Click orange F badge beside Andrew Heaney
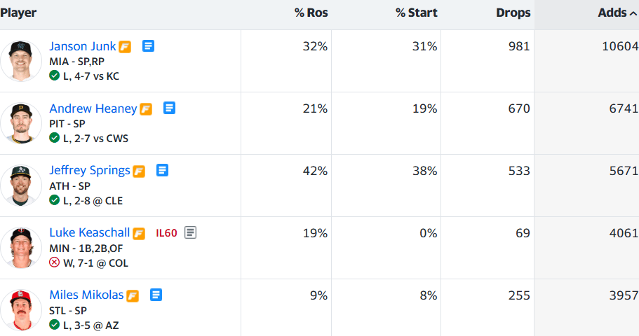This screenshot has height=336, width=639. pyautogui.click(x=146, y=109)
